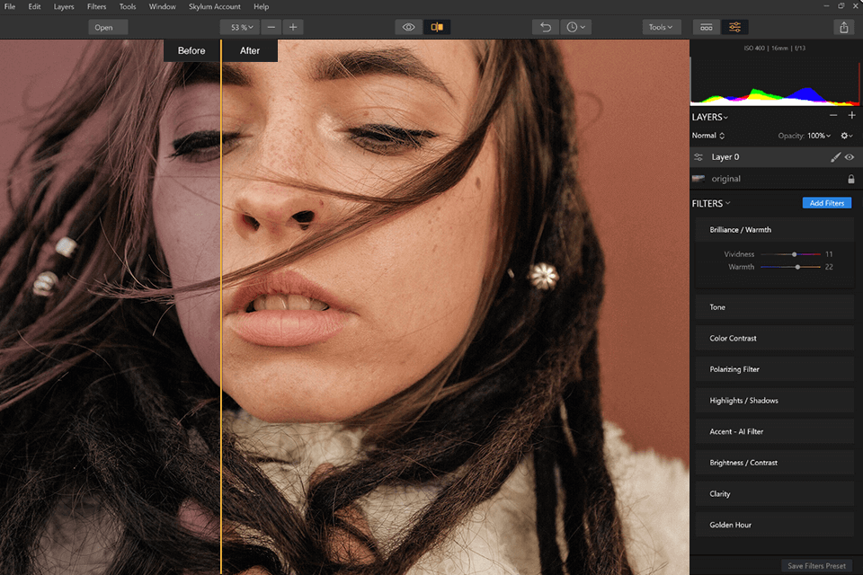This screenshot has height=575, width=863.
Task: Toggle the before/after split compare view
Action: coord(437,27)
